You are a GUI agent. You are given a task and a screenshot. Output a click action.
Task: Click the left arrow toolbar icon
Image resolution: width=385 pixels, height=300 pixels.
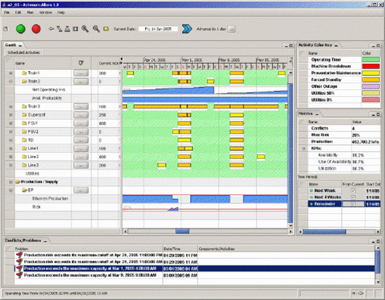51,29
